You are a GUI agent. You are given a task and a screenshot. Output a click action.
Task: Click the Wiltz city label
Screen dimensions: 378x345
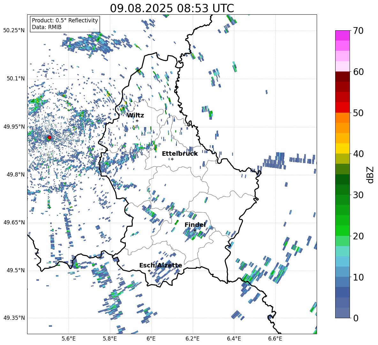click(x=135, y=116)
